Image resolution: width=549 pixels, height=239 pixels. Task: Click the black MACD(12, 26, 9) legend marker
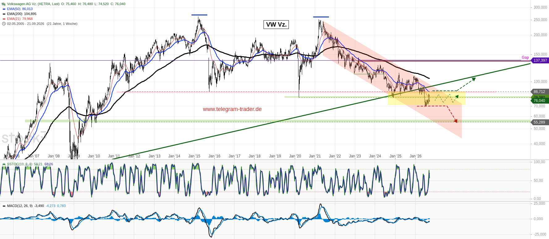pyautogui.click(x=4, y=206)
